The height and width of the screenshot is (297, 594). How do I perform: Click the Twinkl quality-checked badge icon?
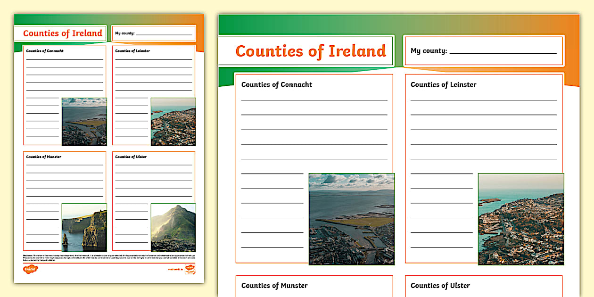click(190, 269)
